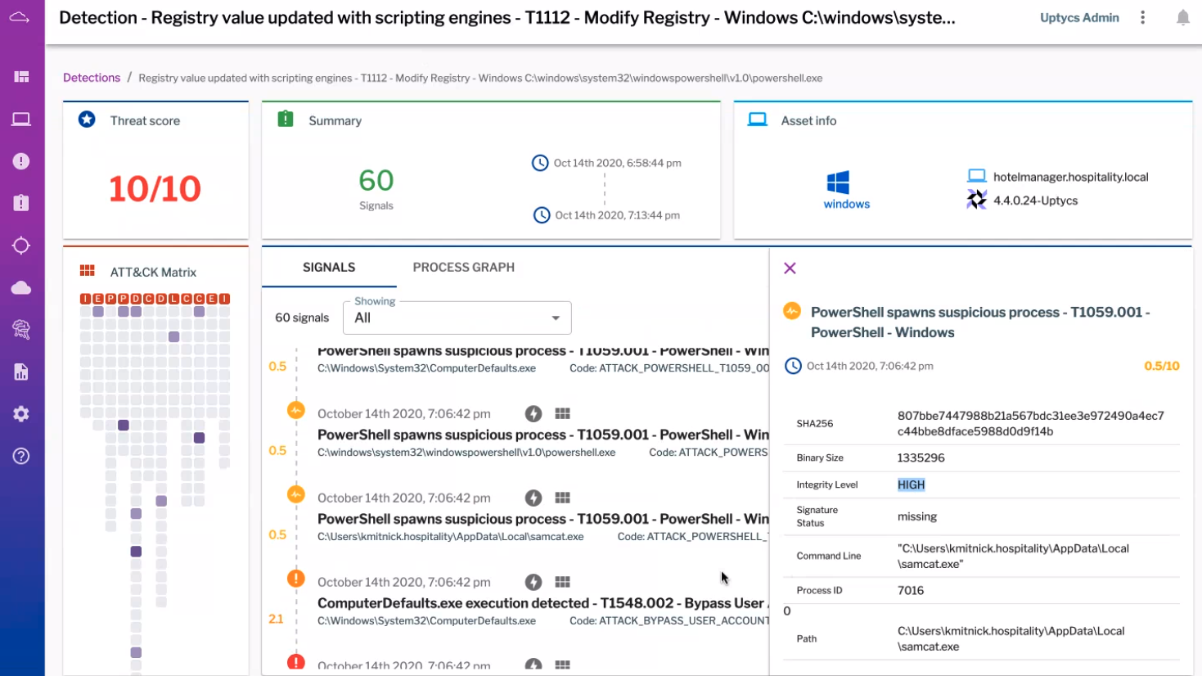The height and width of the screenshot is (676, 1202).
Task: Click grid icon in ComputerDefaults.exe execution detected row
Action: (562, 582)
